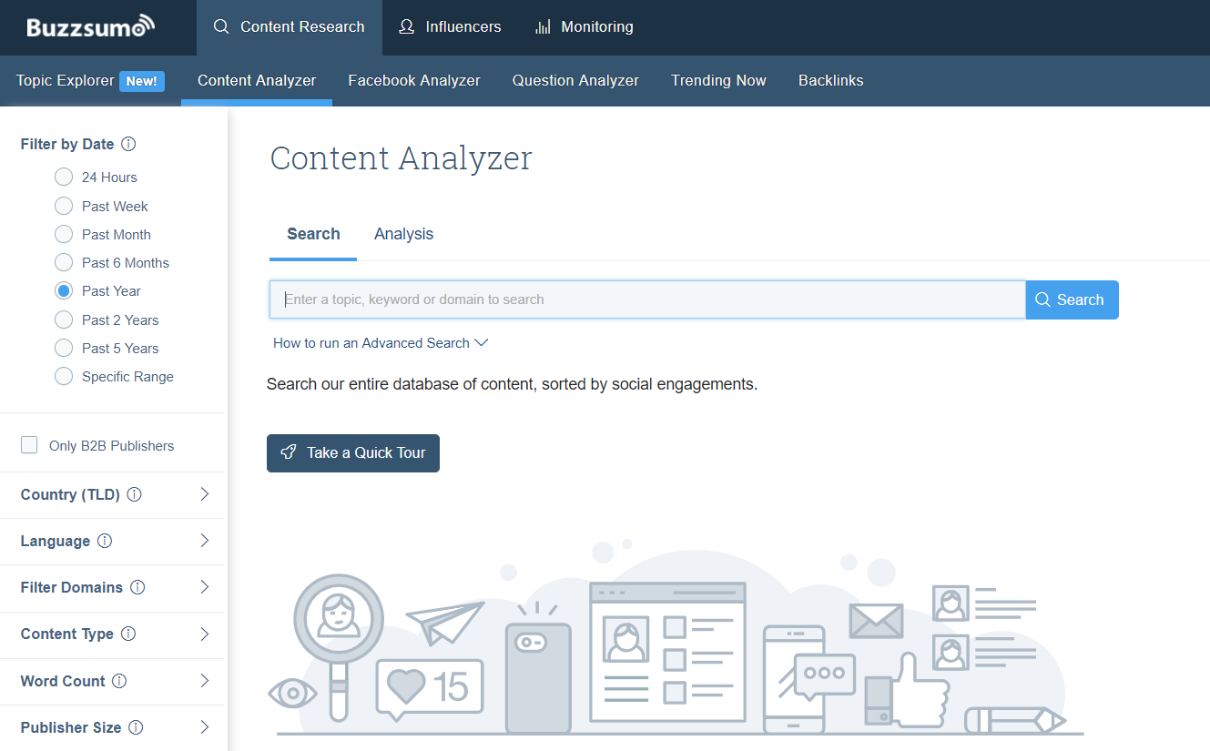This screenshot has height=751, width=1210.
Task: Switch to the Analysis sub-tab
Action: point(403,234)
